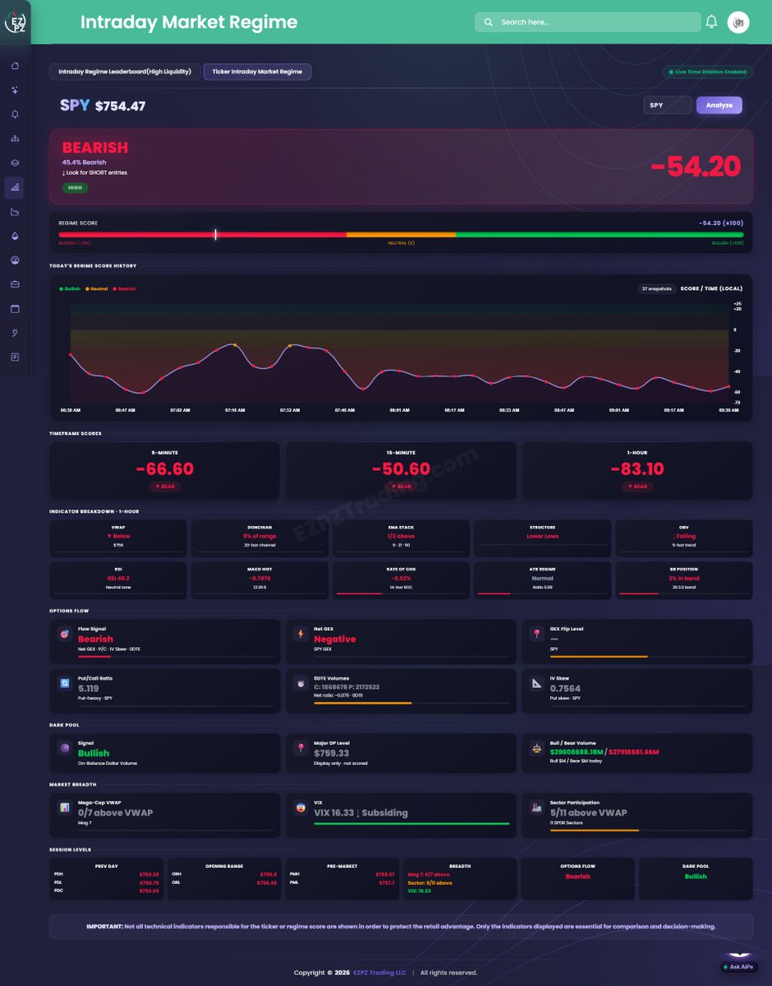Click the Put/Call Ratio value 5.119

pos(89,689)
